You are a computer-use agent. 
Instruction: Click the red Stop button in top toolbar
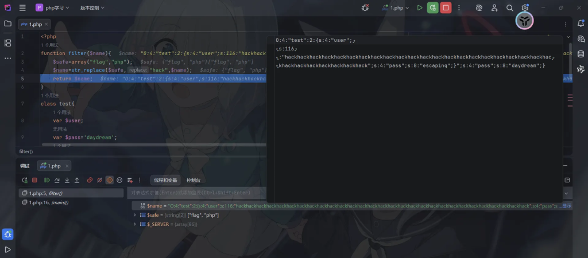coord(446,8)
